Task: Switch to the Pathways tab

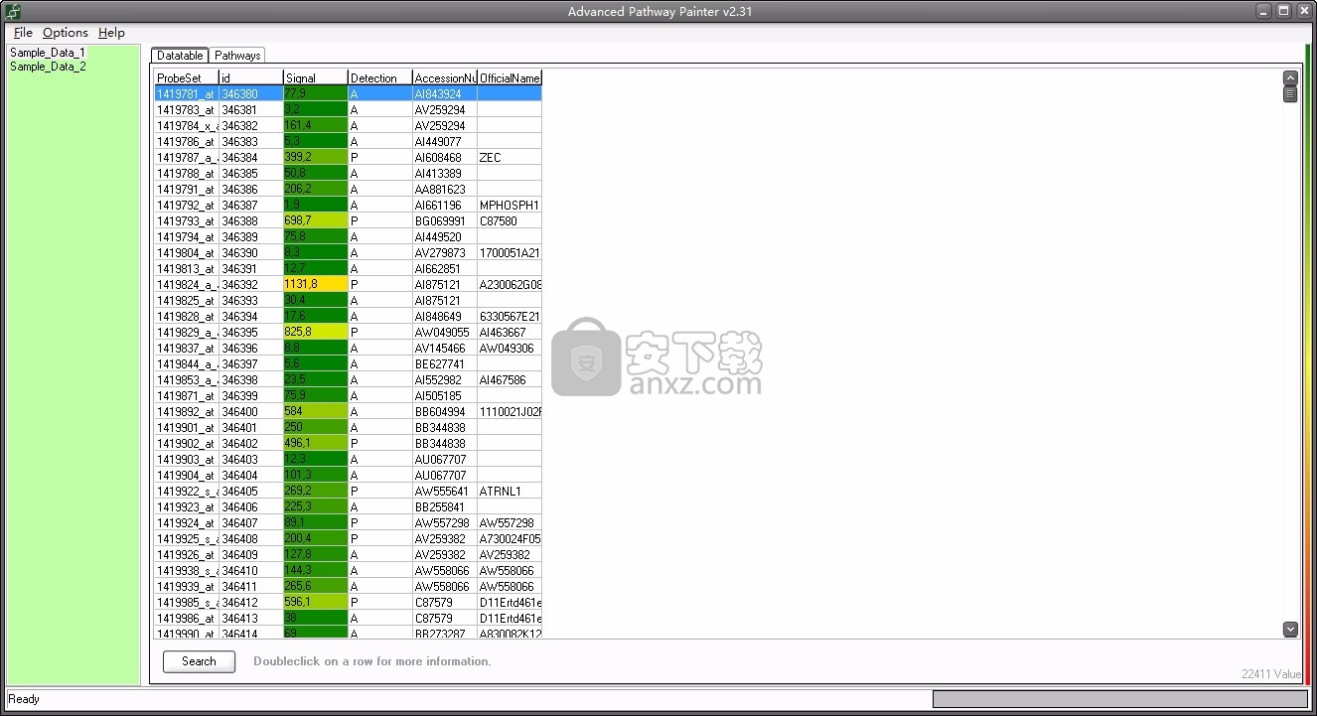Action: pyautogui.click(x=237, y=56)
